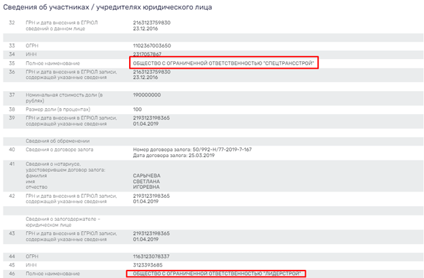Click ГРН 2193123198365 in row 39
This screenshot has height=278, width=424.
pos(151,118)
